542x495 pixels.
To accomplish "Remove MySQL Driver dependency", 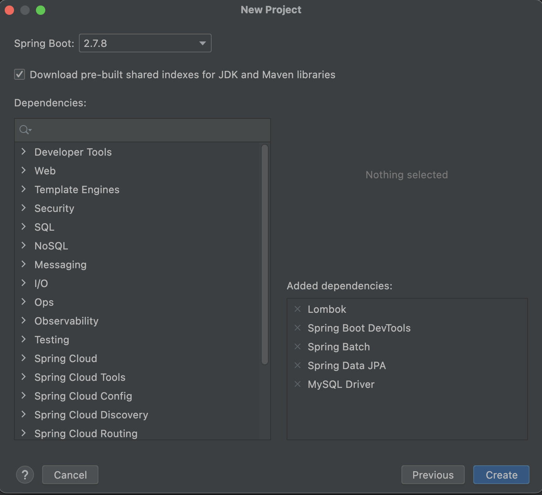I will (298, 384).
